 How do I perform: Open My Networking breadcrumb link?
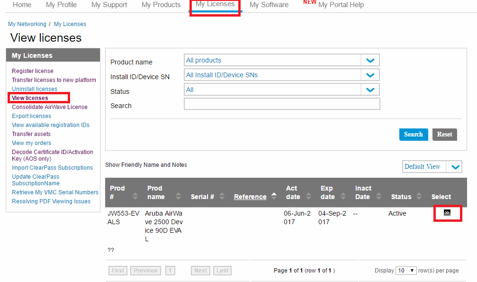[27, 24]
